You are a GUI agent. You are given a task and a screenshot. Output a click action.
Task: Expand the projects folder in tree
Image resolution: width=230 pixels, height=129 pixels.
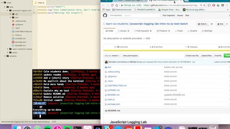[x=5, y=56]
